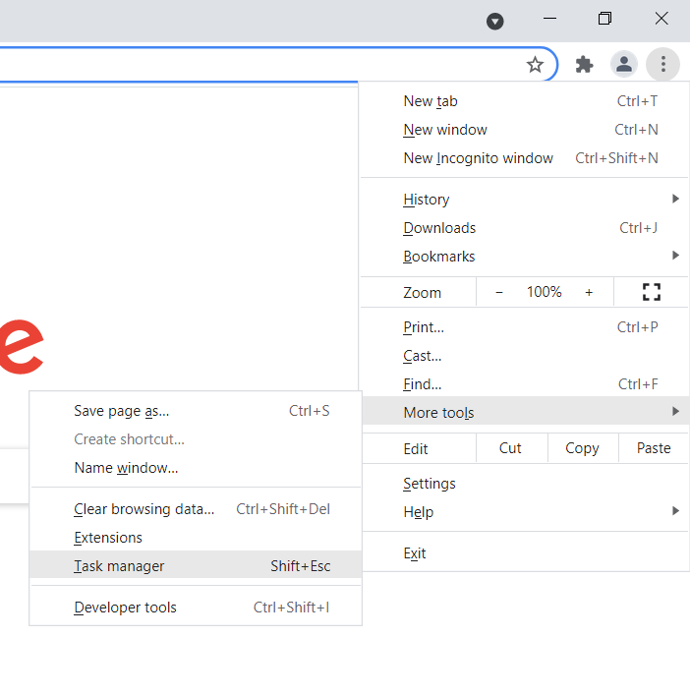Open the Extensions puzzle piece icon
Viewport: 690px width, 695px height.
click(x=584, y=65)
